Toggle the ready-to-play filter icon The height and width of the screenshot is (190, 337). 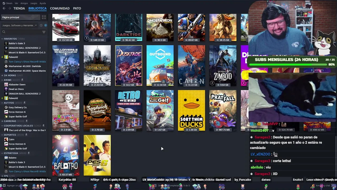pyautogui.click(x=46, y=25)
